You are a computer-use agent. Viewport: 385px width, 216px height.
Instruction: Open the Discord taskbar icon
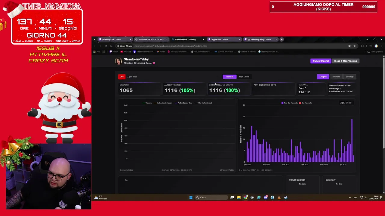tap(266, 197)
